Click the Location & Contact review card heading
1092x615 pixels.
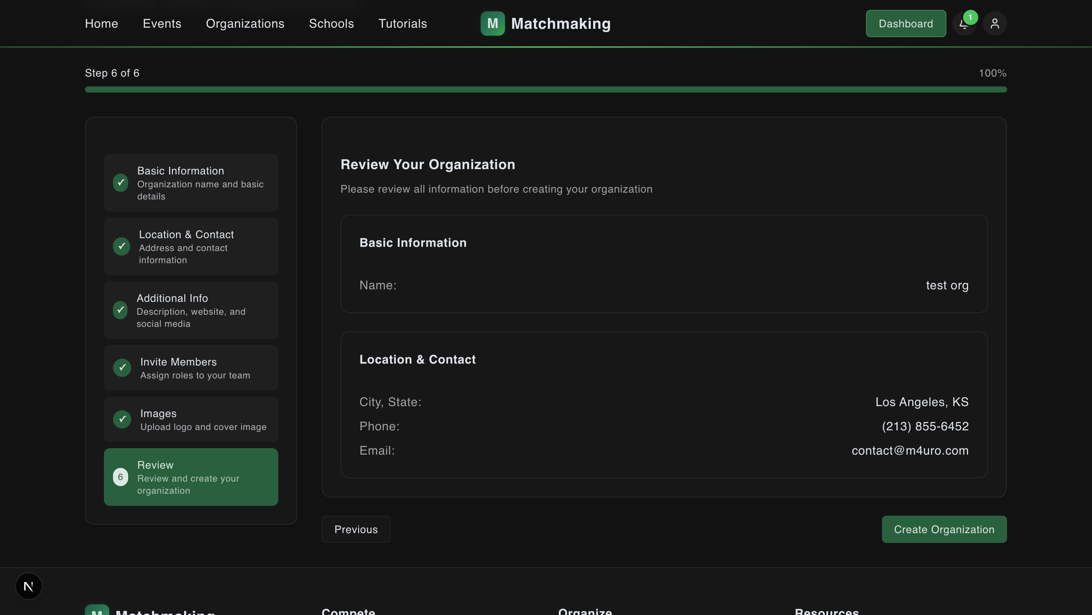417,359
